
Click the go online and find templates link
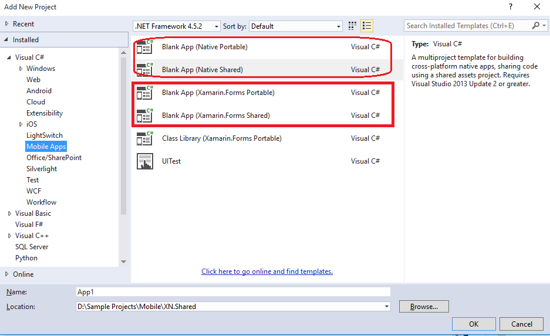267,271
